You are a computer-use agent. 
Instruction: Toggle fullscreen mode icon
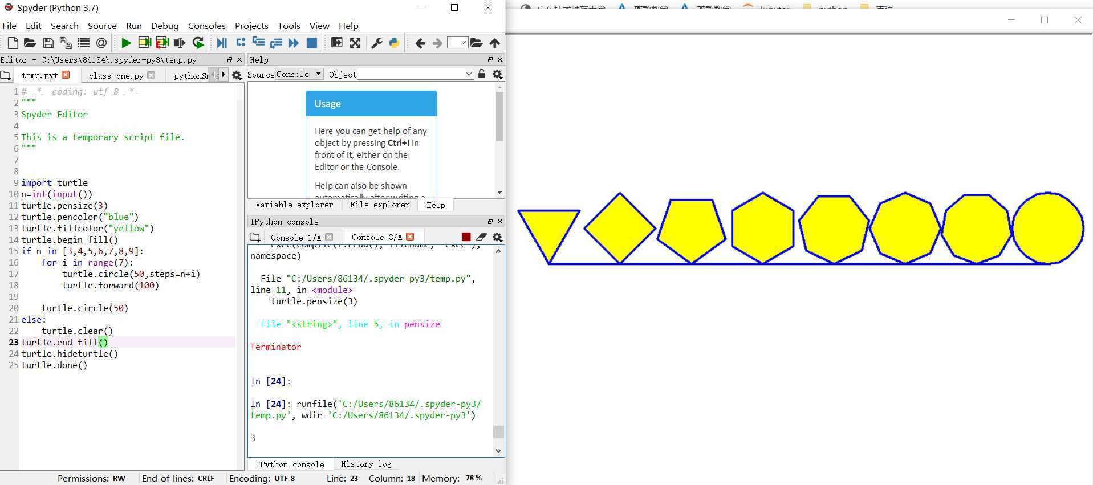coord(355,43)
